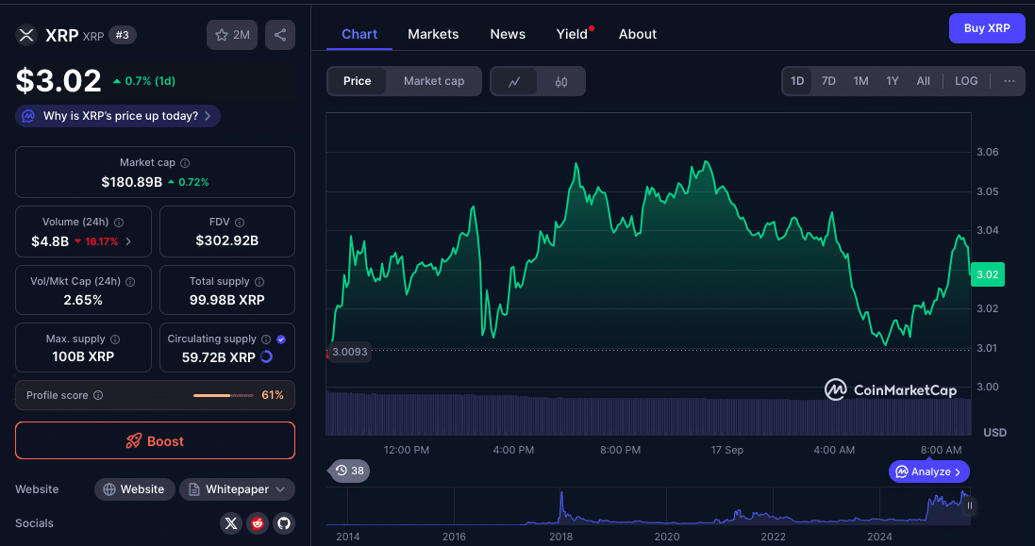Image resolution: width=1035 pixels, height=546 pixels.
Task: Click the $3.02 main price heading
Action: click(58, 81)
